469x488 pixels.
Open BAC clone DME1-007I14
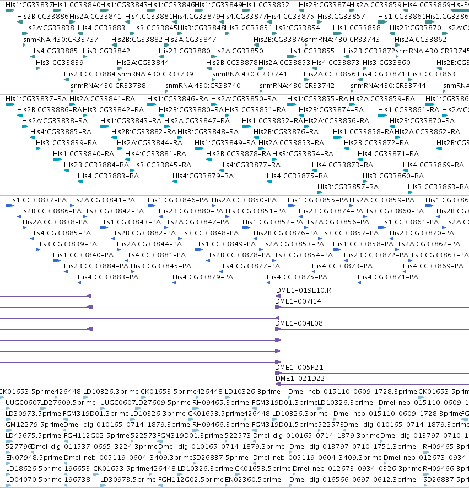pyautogui.click(x=298, y=301)
